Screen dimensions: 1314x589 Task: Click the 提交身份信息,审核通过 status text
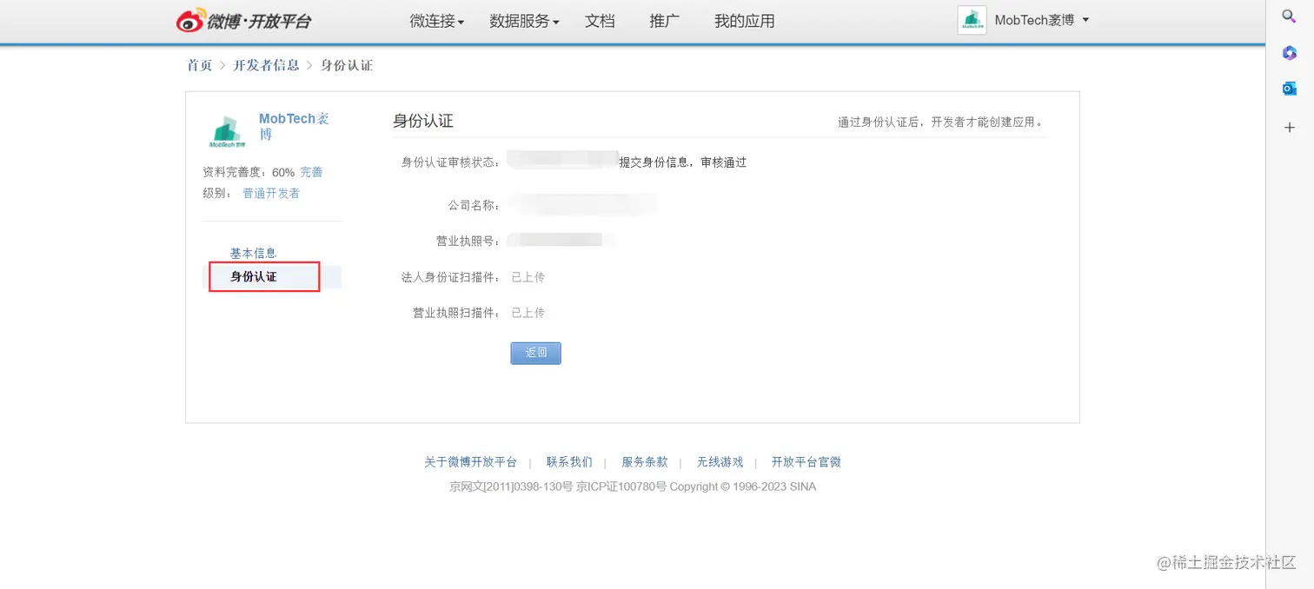[x=682, y=162]
